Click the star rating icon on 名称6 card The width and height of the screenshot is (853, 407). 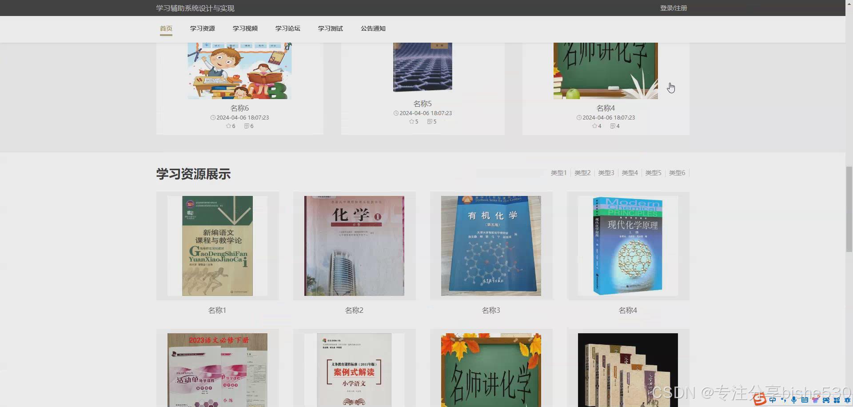pyautogui.click(x=227, y=126)
